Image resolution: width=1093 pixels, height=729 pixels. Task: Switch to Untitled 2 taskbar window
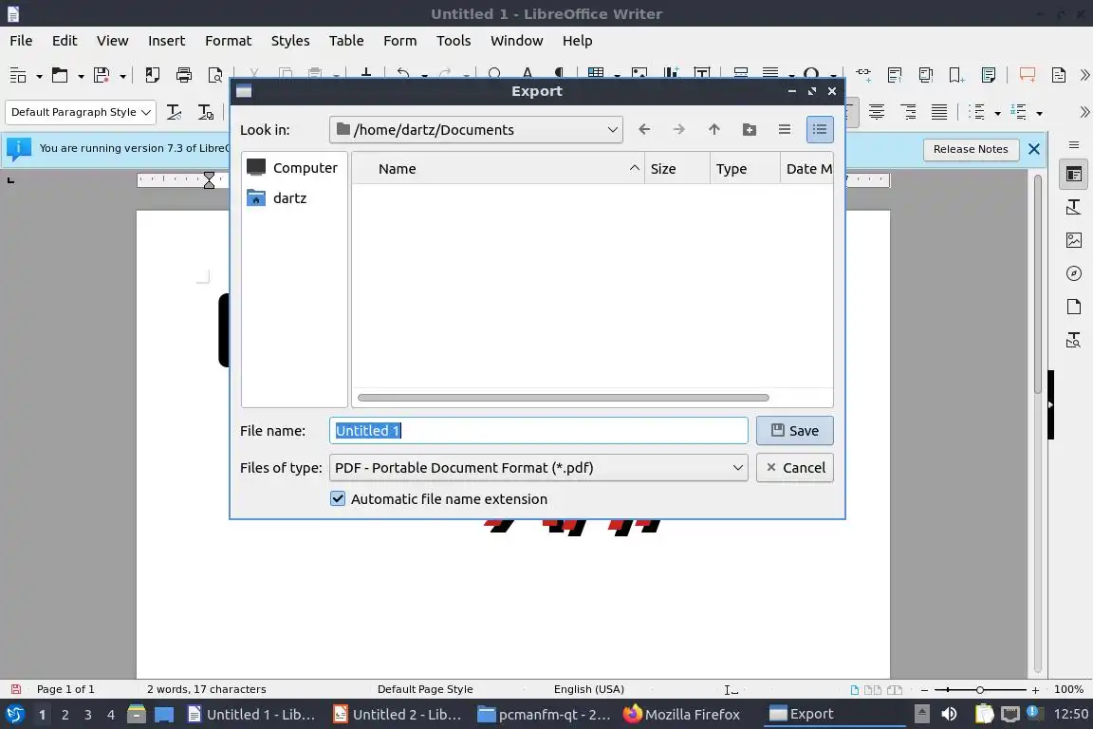(398, 714)
